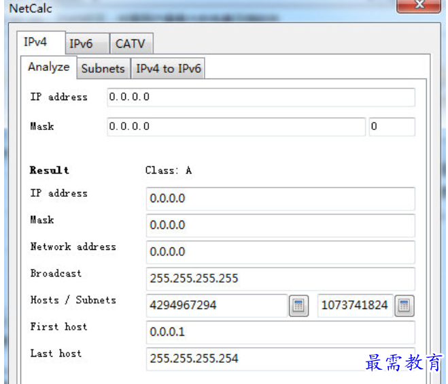Viewport: 448px width, 384px height.
Task: Open the Subnets calculator icon button
Action: (x=404, y=306)
